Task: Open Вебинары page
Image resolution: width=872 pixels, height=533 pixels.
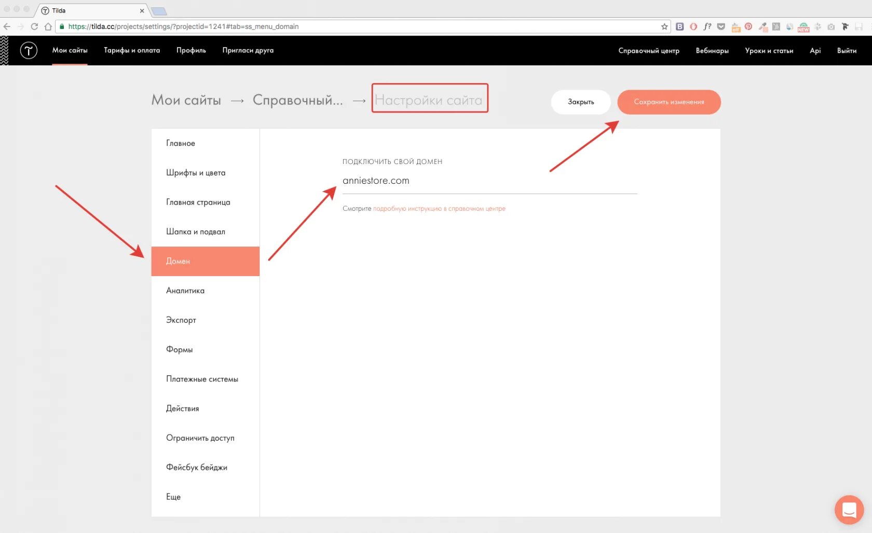Action: 712,50
